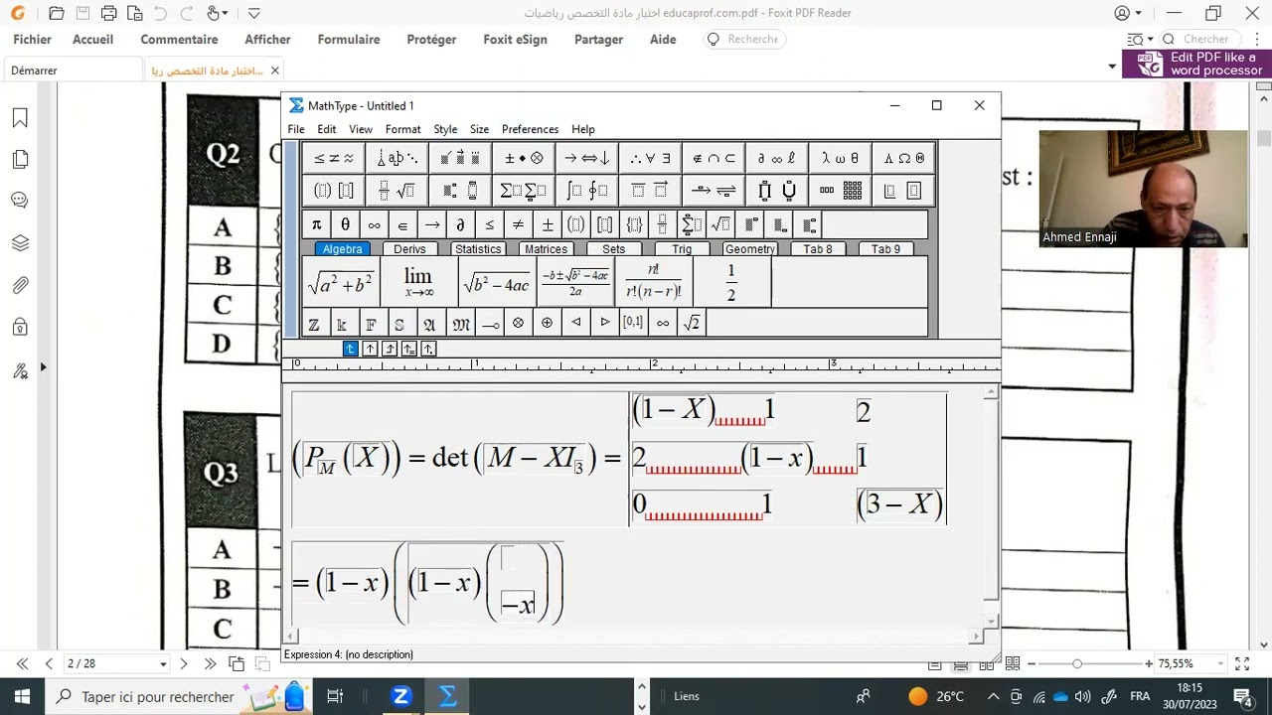
Task: Expand account profile dropdown in Foxit
Action: (x=1140, y=14)
